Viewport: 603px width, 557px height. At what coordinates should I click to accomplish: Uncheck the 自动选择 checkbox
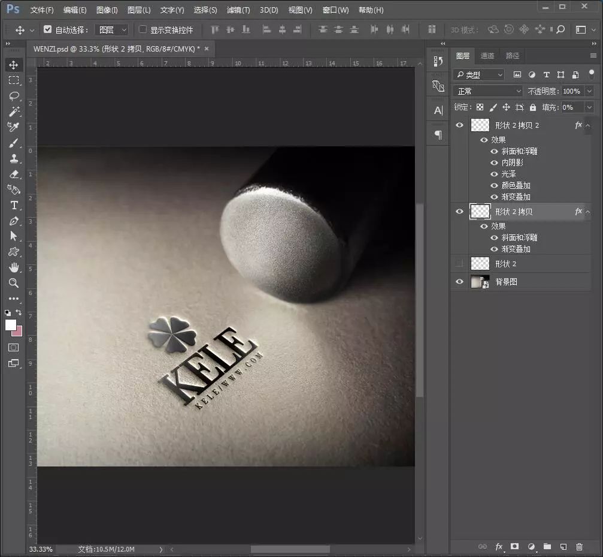[x=48, y=29]
